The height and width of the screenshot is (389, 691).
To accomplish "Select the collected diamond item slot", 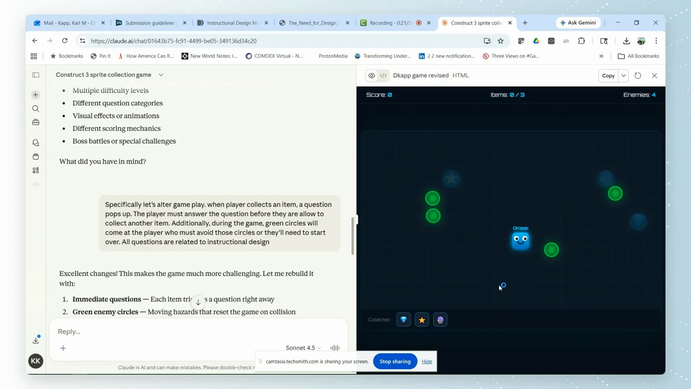I will pos(403,320).
